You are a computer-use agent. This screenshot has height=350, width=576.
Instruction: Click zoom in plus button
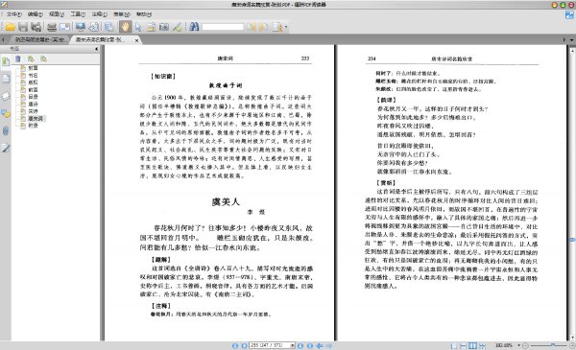coord(572,345)
